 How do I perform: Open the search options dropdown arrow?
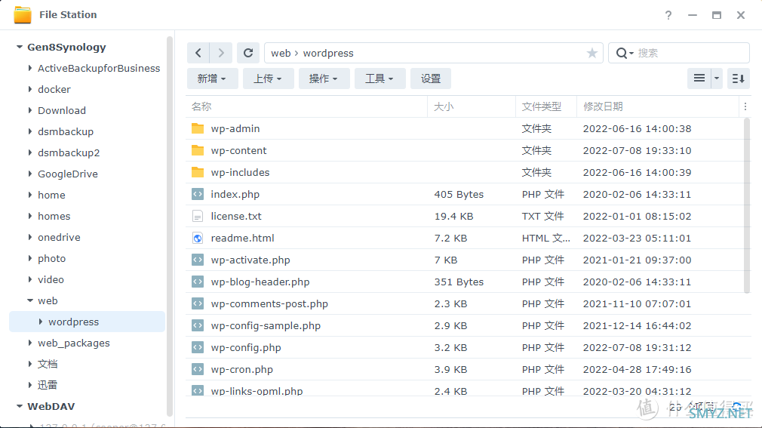click(631, 54)
